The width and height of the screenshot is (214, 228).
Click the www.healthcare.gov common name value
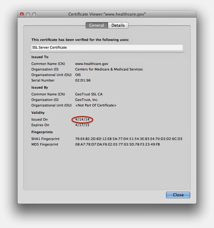[92, 64]
